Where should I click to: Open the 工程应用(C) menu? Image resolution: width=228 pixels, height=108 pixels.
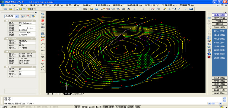[x=169, y=5]
